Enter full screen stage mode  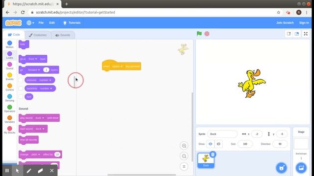(x=306, y=34)
